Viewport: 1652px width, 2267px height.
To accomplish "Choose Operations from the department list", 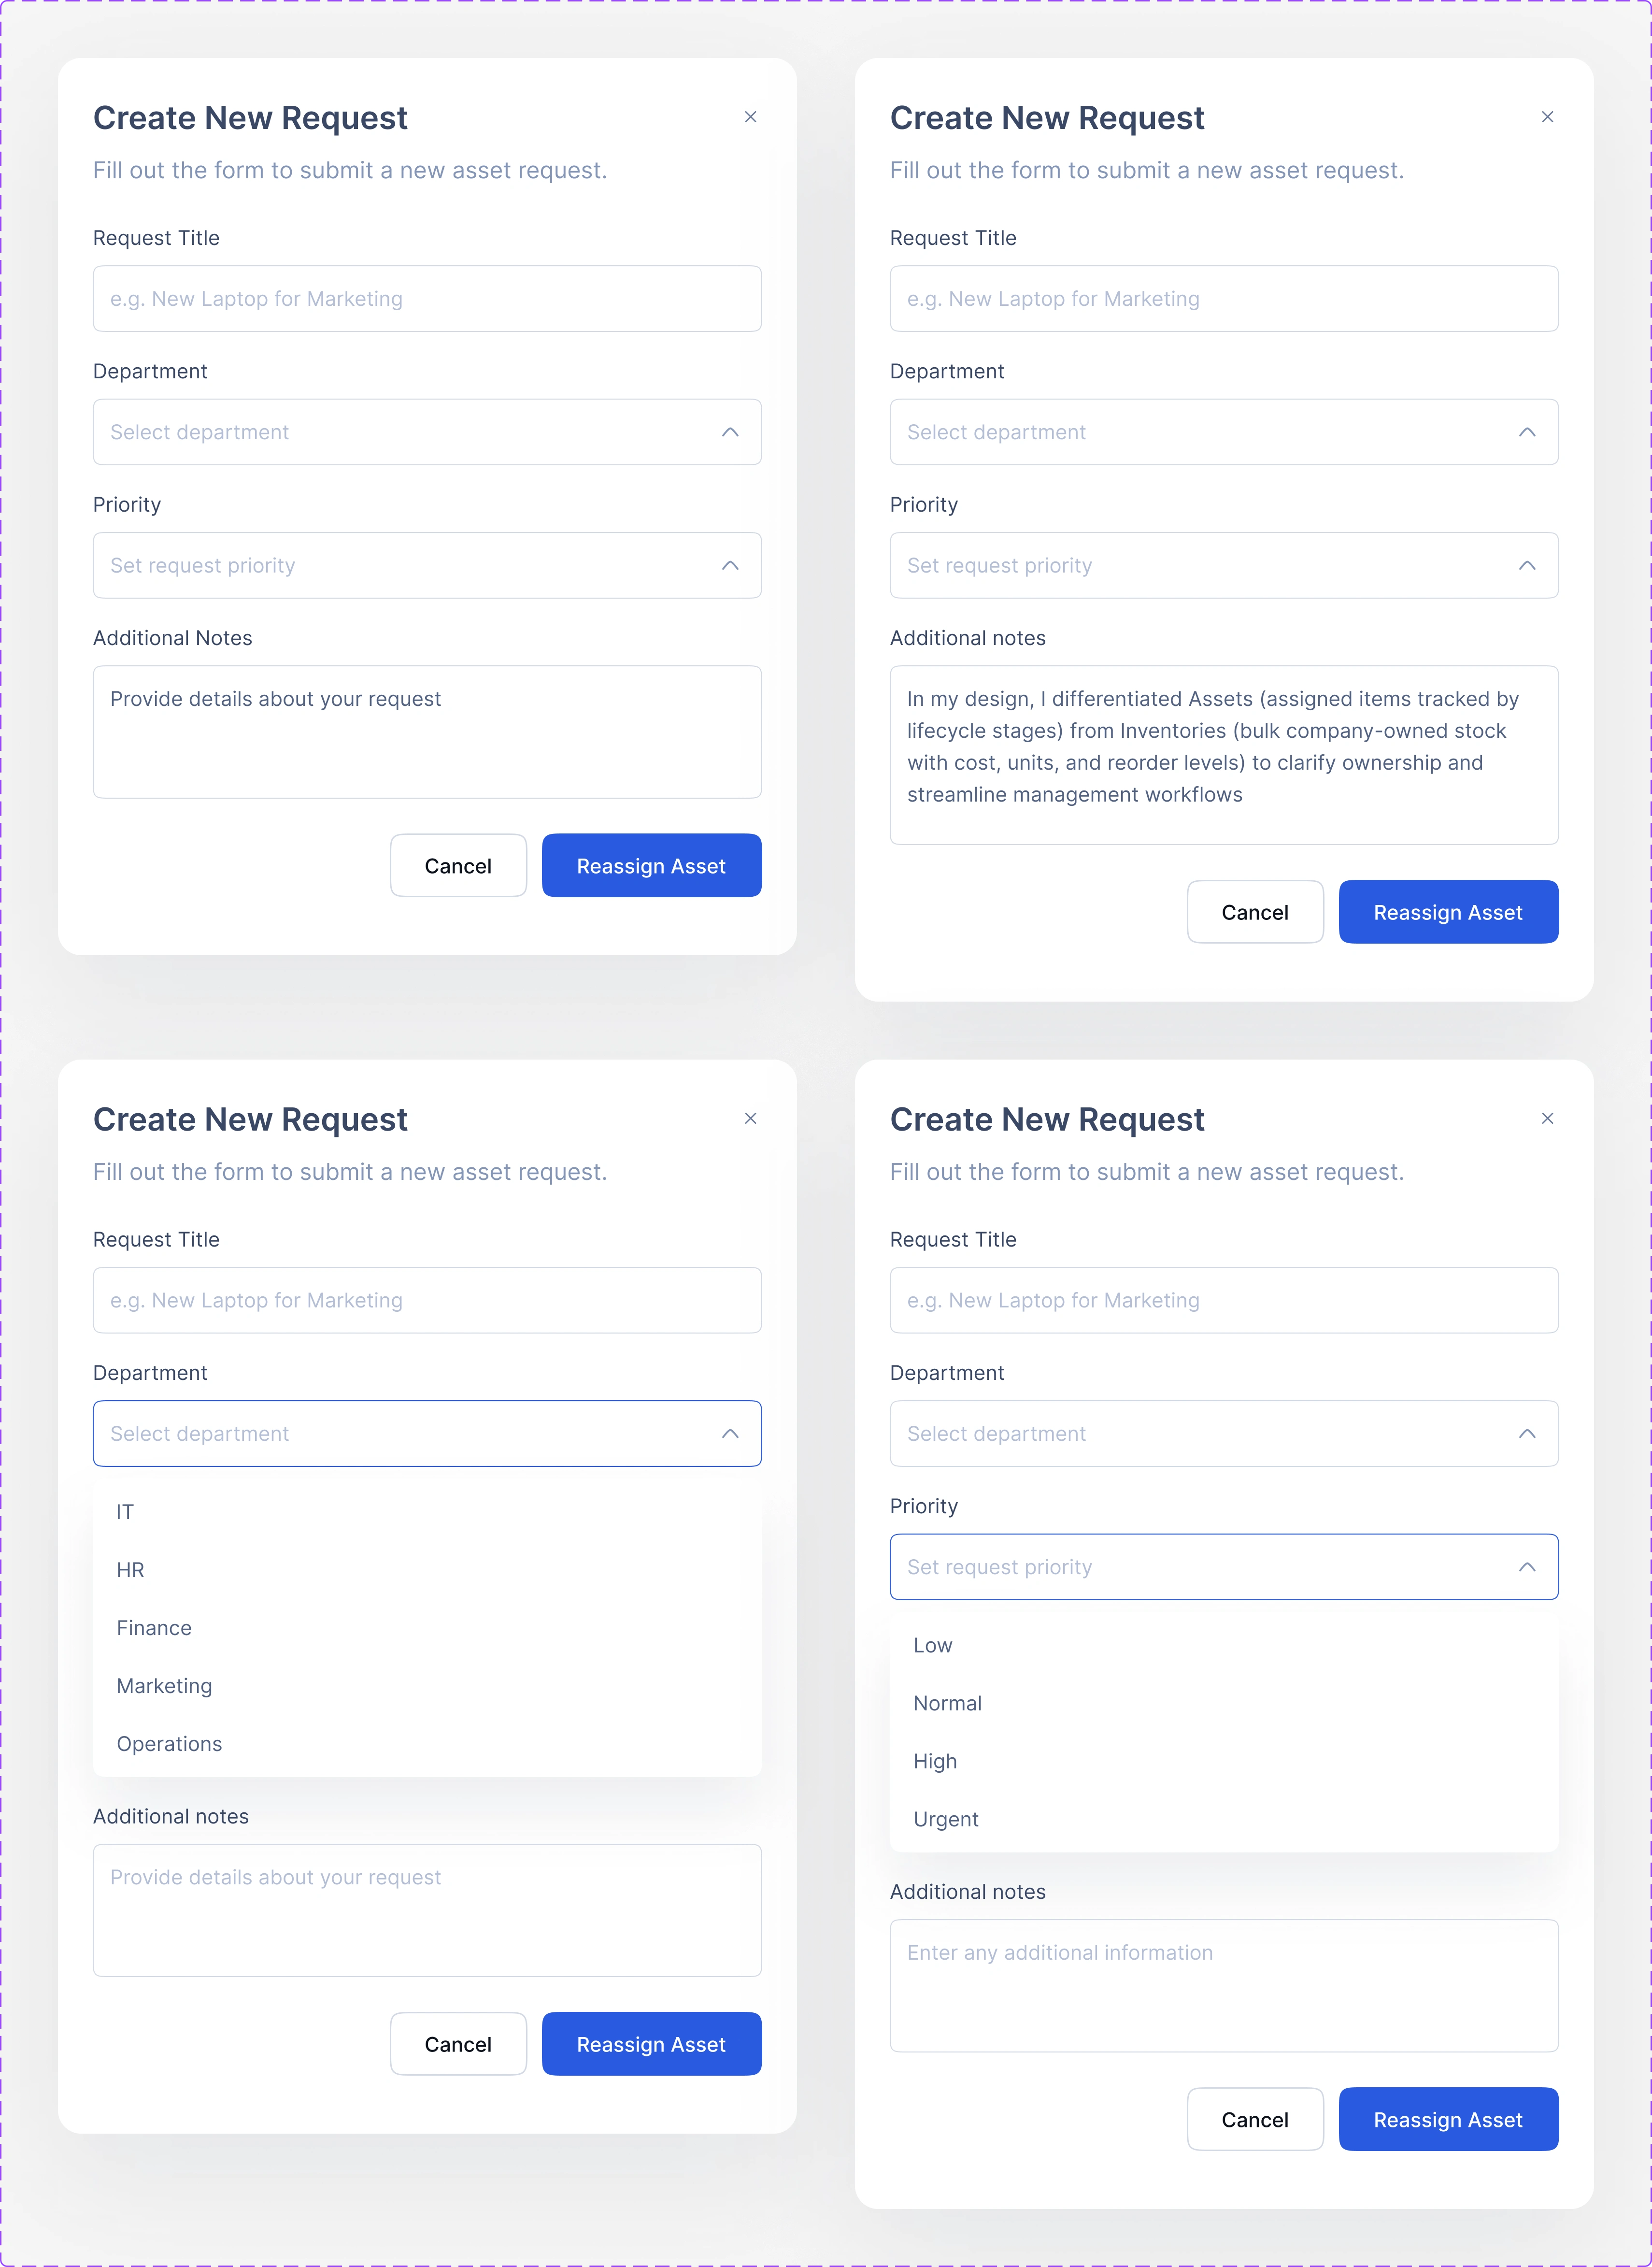I will tap(427, 1743).
